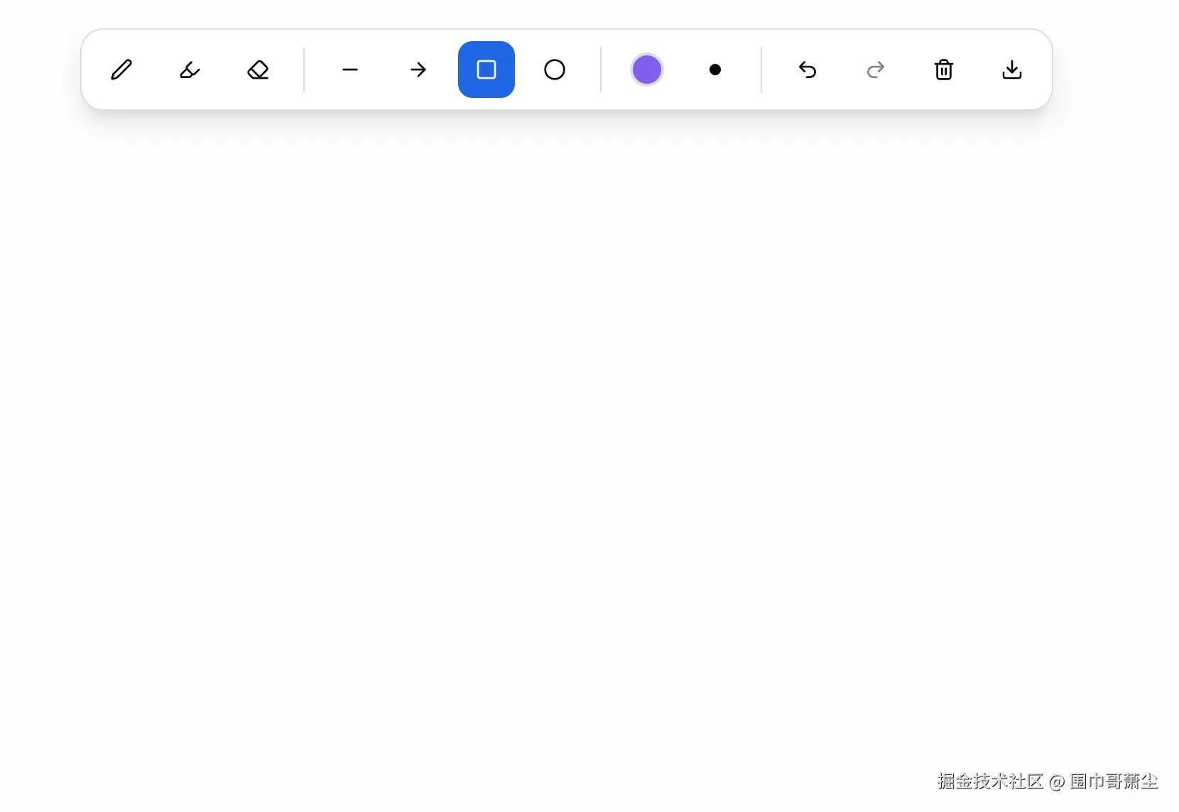This screenshot has width=1179, height=812.
Task: Open the purple color swatch
Action: [647, 70]
